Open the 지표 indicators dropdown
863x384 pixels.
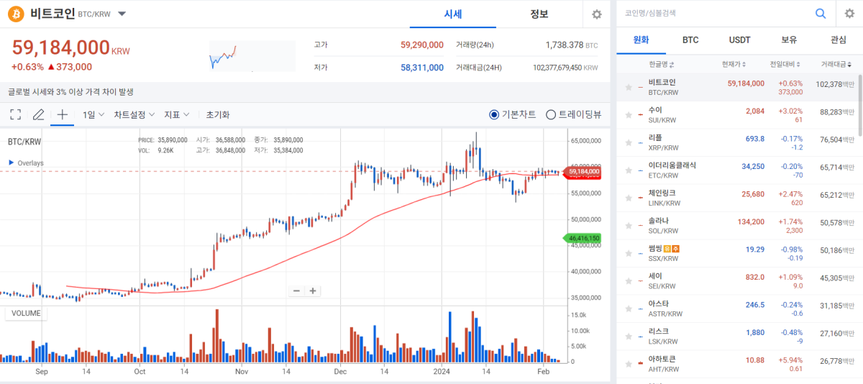(177, 114)
